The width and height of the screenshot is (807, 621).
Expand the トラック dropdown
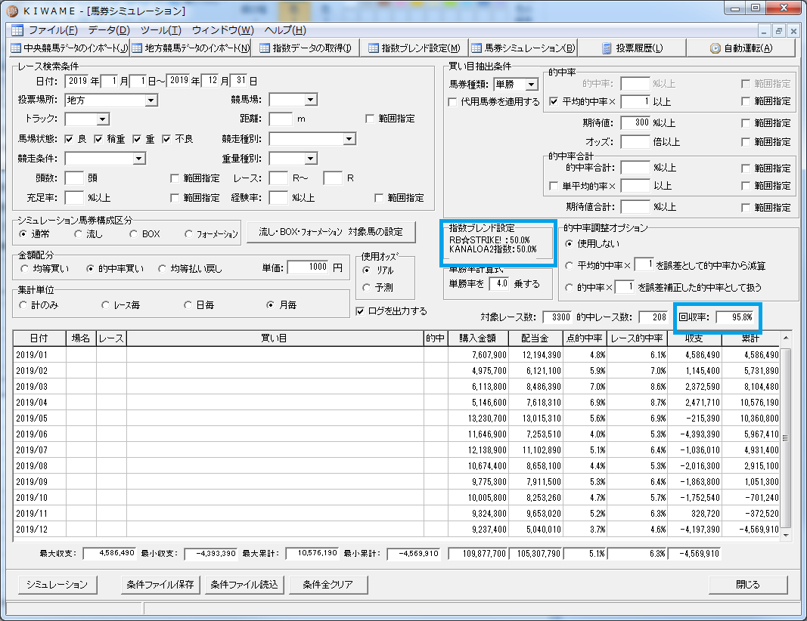[x=102, y=119]
